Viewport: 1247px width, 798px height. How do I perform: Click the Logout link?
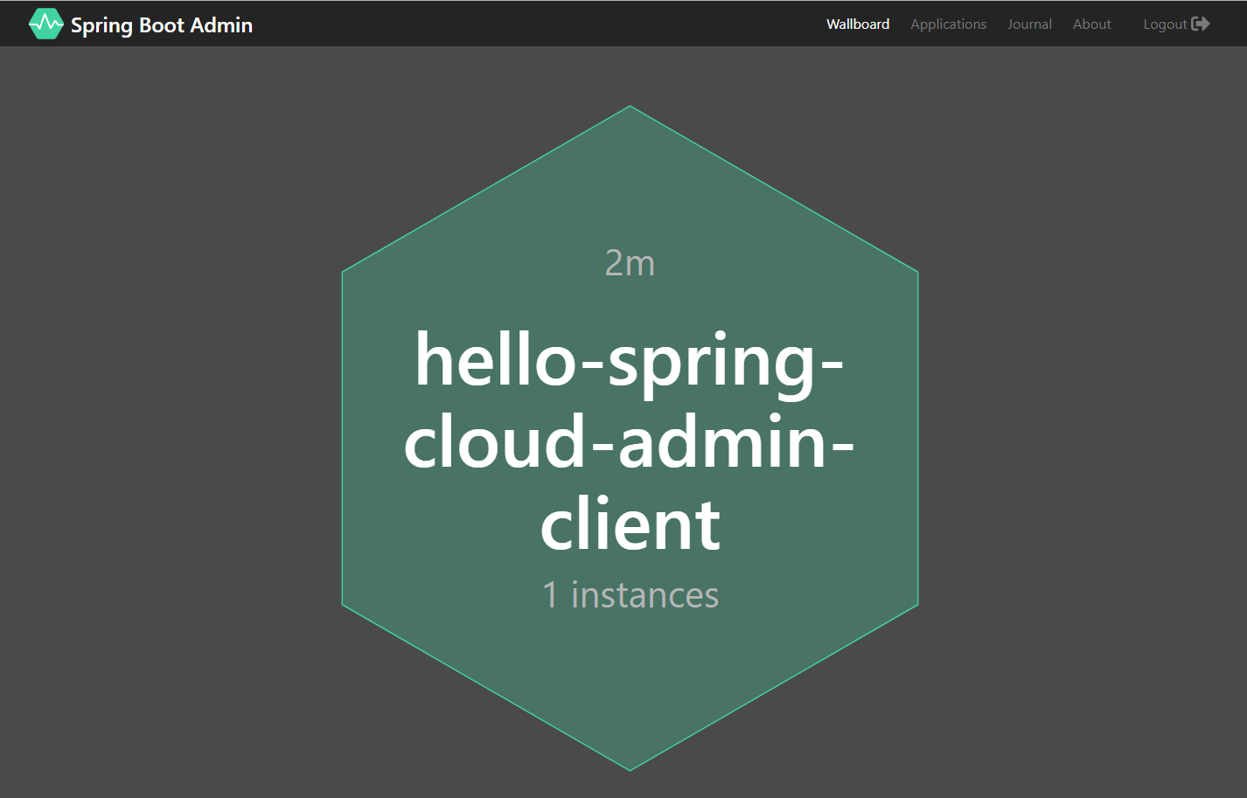click(1176, 24)
